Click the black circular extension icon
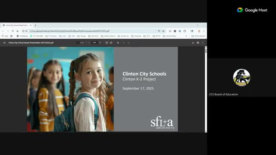 pyautogui.click(x=175, y=31)
